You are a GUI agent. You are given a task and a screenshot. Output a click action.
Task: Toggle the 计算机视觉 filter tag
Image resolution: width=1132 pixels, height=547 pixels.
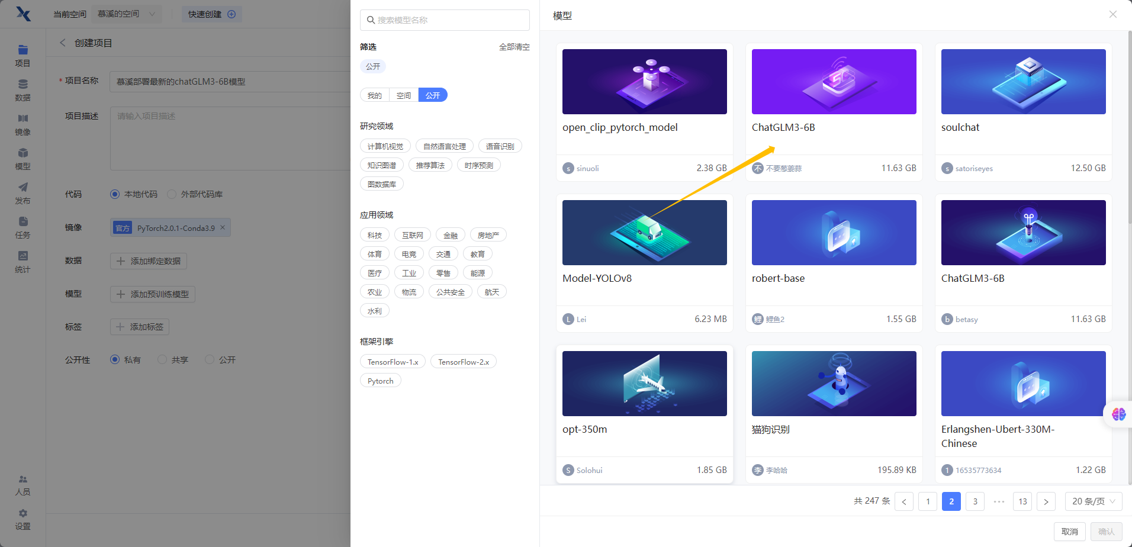385,146
